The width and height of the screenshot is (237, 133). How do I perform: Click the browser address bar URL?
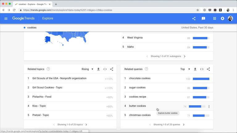coord(68,10)
